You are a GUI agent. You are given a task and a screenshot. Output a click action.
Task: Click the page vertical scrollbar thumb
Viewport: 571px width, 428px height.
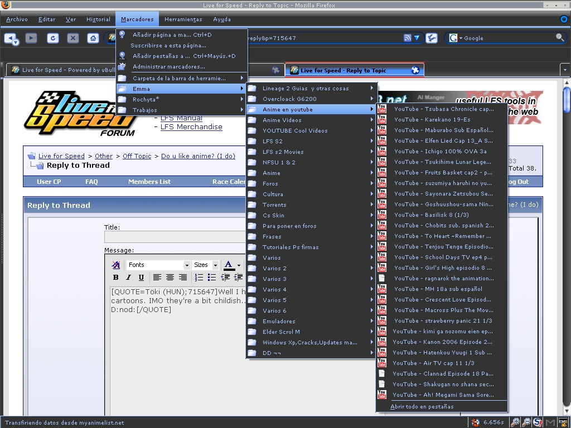coord(567,100)
